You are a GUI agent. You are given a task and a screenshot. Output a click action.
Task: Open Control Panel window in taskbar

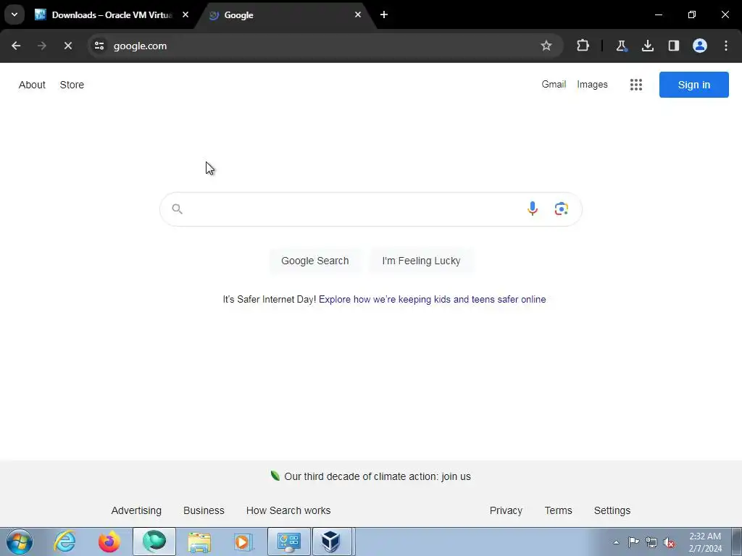[289, 542]
